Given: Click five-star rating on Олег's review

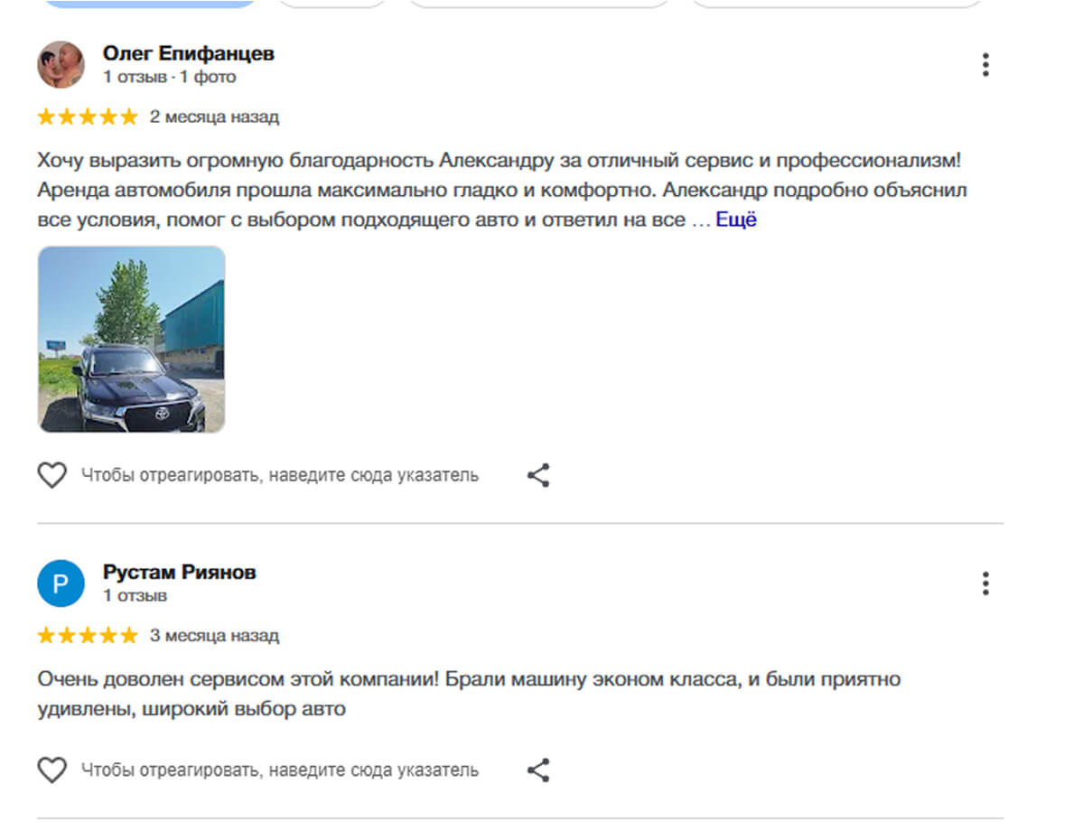Looking at the screenshot, I should (x=88, y=117).
